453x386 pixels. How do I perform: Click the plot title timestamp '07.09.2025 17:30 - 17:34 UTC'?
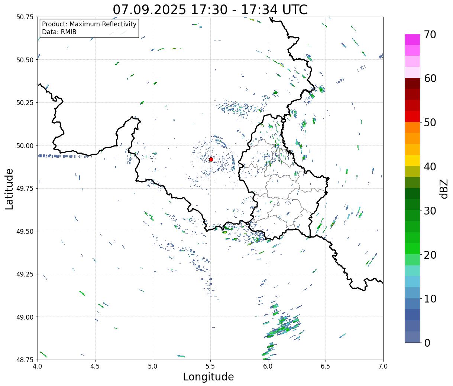210,9
